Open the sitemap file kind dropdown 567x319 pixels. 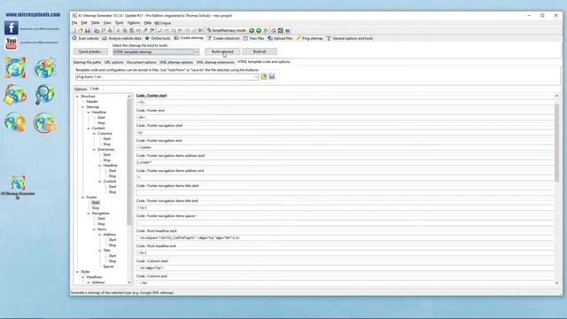point(197,51)
